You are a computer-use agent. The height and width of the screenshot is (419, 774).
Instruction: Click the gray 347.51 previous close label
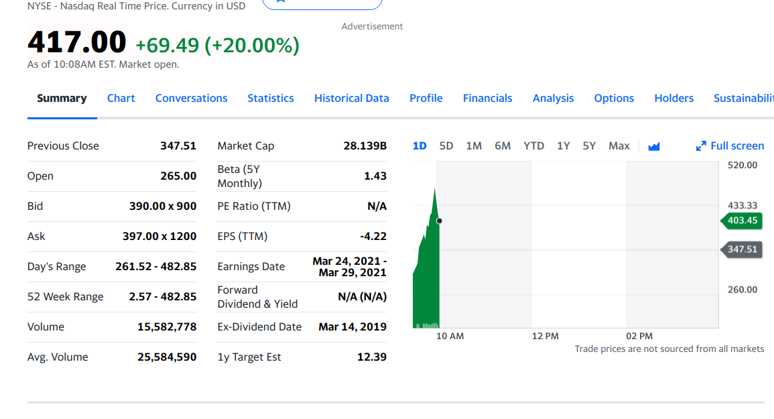click(741, 249)
